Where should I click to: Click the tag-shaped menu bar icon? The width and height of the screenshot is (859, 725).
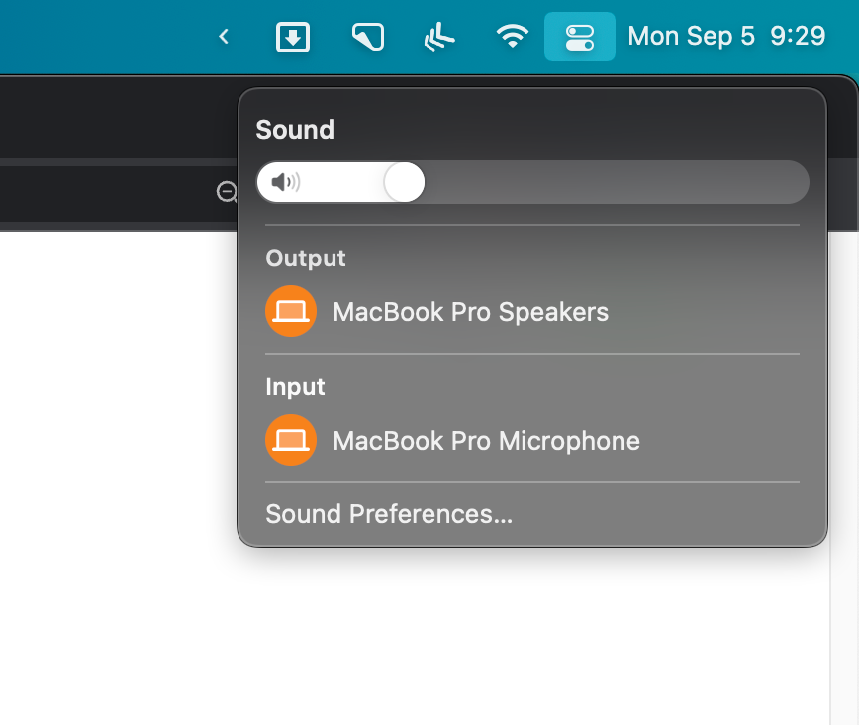click(368, 37)
